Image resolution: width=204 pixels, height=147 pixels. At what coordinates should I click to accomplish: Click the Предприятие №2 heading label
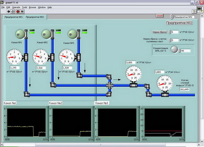179,23
